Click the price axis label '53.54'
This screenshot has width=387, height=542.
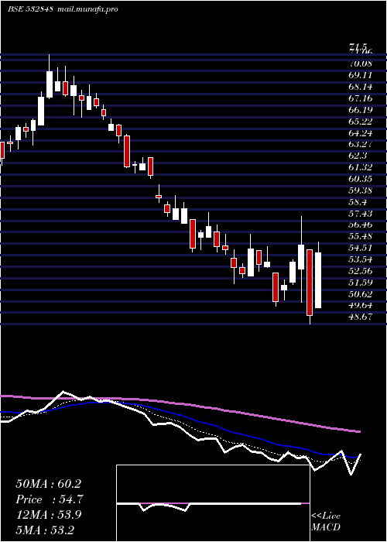coord(361,259)
